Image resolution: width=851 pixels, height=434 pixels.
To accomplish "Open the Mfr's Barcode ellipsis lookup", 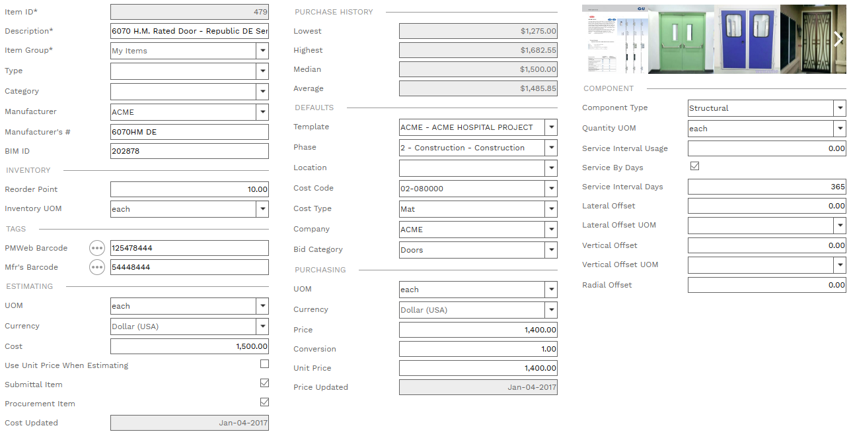I will [x=96, y=267].
